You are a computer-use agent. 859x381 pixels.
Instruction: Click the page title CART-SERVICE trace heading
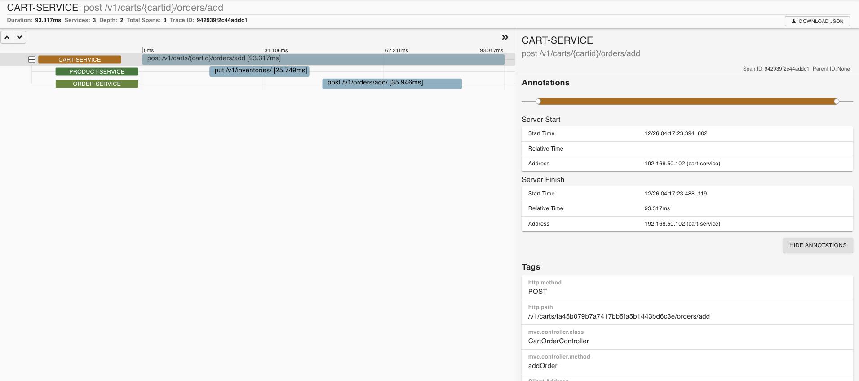point(43,8)
